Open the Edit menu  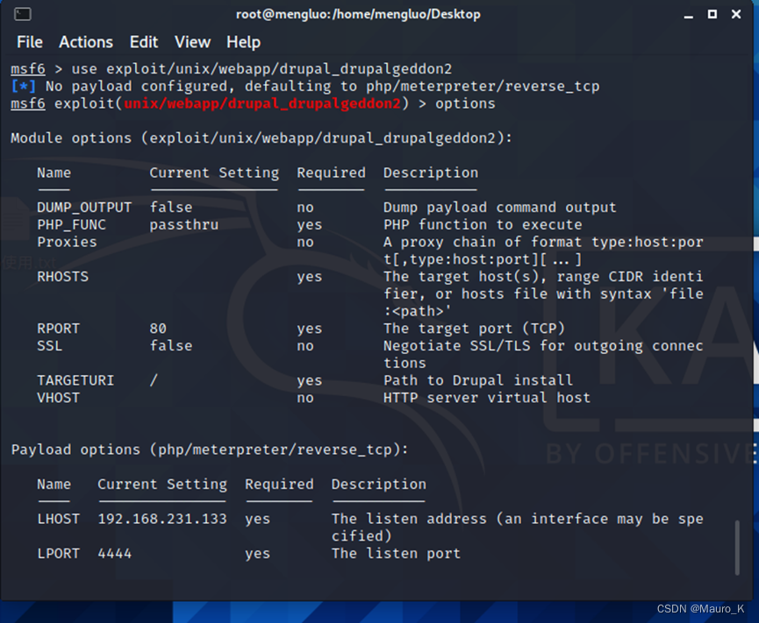point(143,42)
